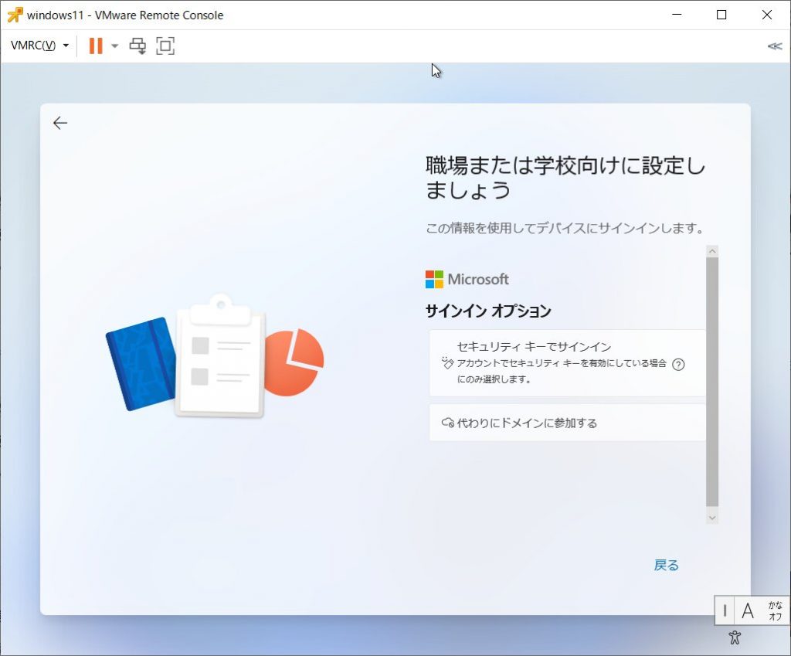Go back using the arrow icon
This screenshot has width=791, height=656.
click(60, 123)
